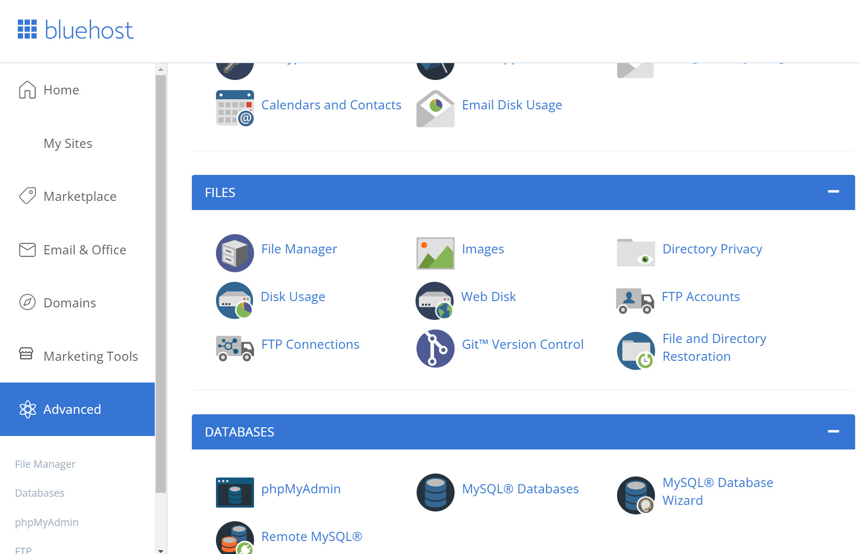Image resolution: width=859 pixels, height=554 pixels.
Task: Open the Disk Usage link
Action: [x=293, y=297]
